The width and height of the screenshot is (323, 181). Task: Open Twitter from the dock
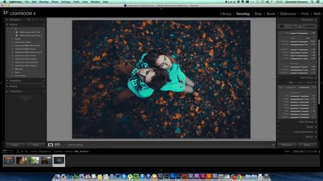118,176
